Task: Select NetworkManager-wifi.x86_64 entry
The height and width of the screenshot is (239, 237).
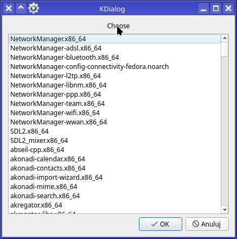Action: [x=114, y=113]
